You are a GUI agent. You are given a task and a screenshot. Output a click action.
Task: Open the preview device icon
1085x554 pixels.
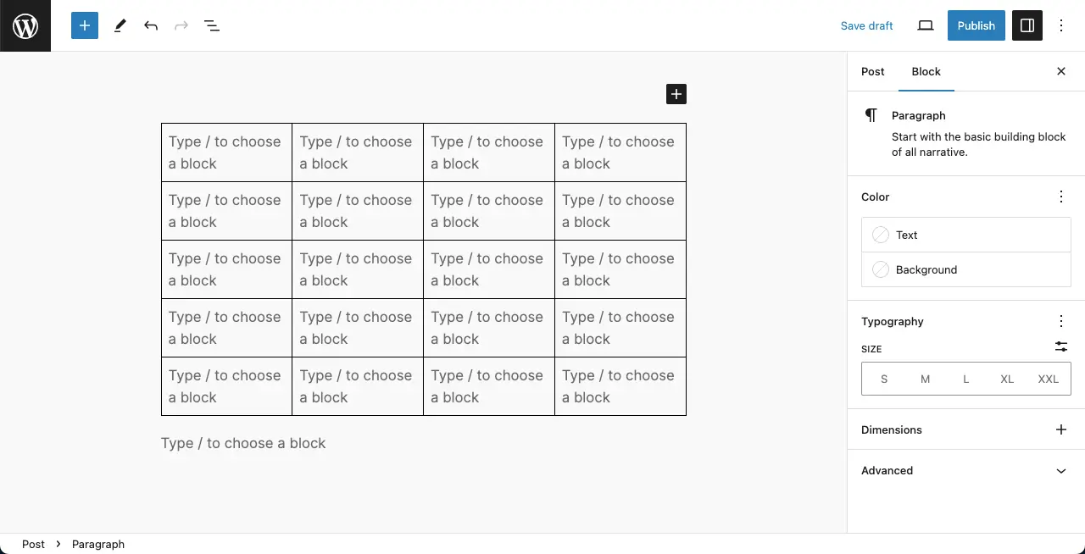(926, 25)
